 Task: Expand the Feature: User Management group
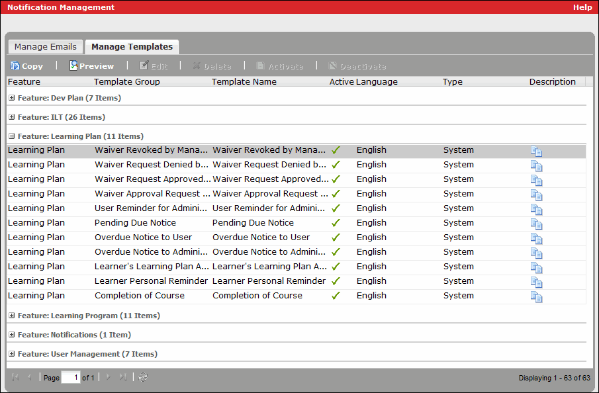click(11, 354)
